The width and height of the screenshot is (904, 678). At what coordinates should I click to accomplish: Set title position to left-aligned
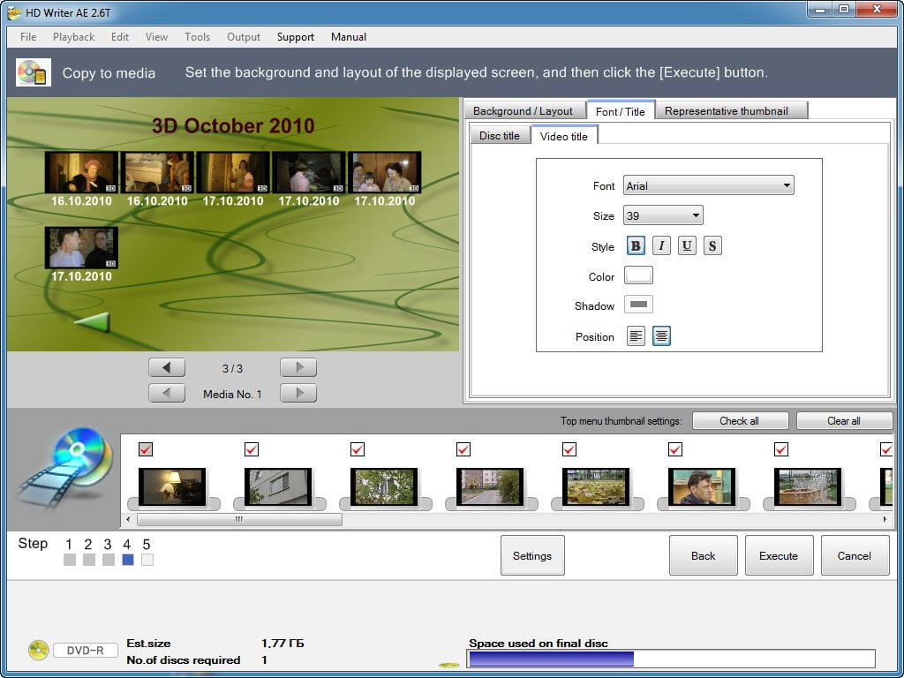click(636, 336)
